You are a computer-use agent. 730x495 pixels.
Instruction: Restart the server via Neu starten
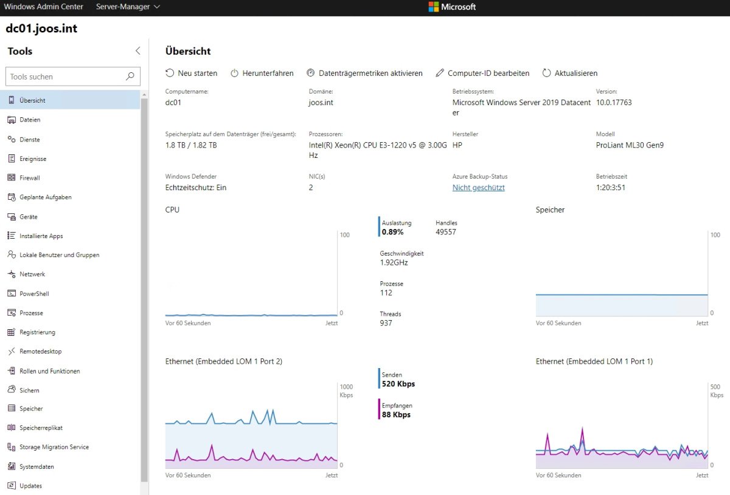click(x=192, y=73)
